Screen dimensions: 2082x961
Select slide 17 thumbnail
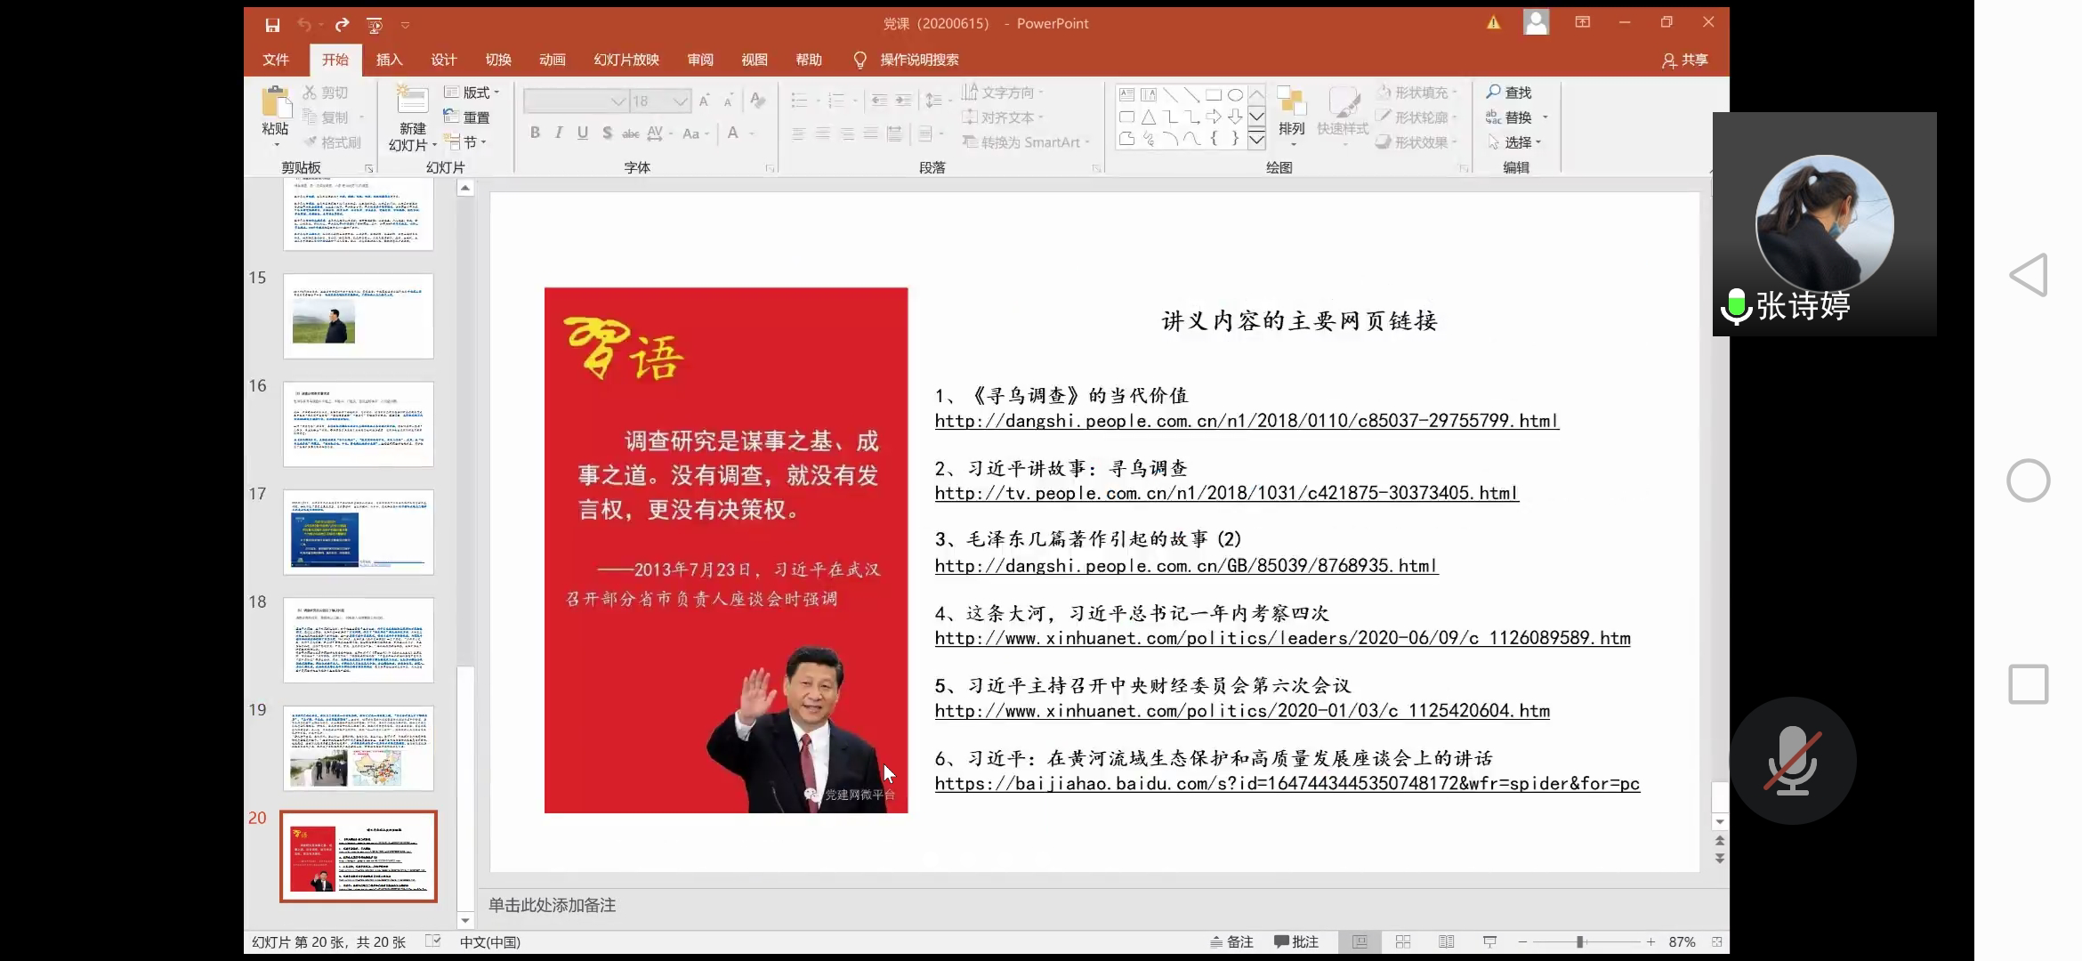coord(359,532)
